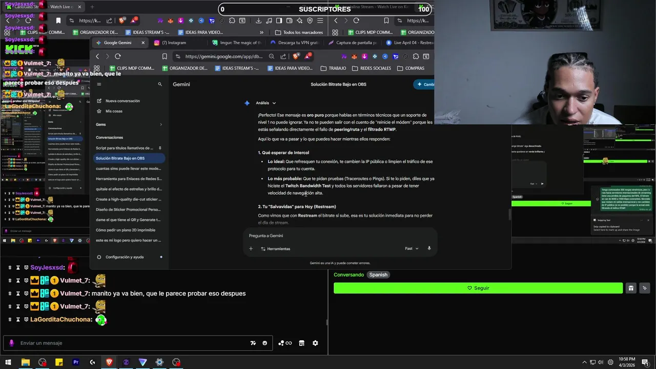Open conversation Herramienta para Enlaces de Redes

[x=128, y=179]
